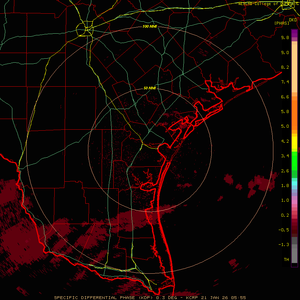Click the 6.6 scale value
Screen dimensions: 300x300
click(x=285, y=97)
